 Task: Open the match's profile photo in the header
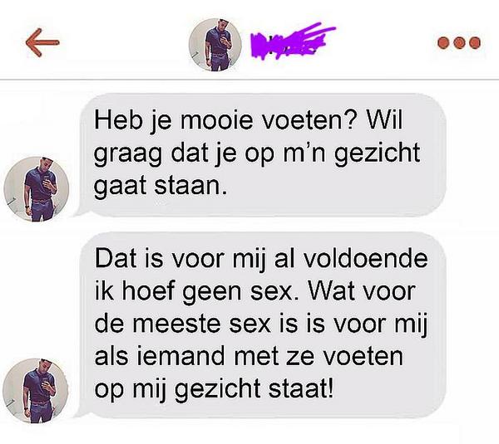pos(215,45)
